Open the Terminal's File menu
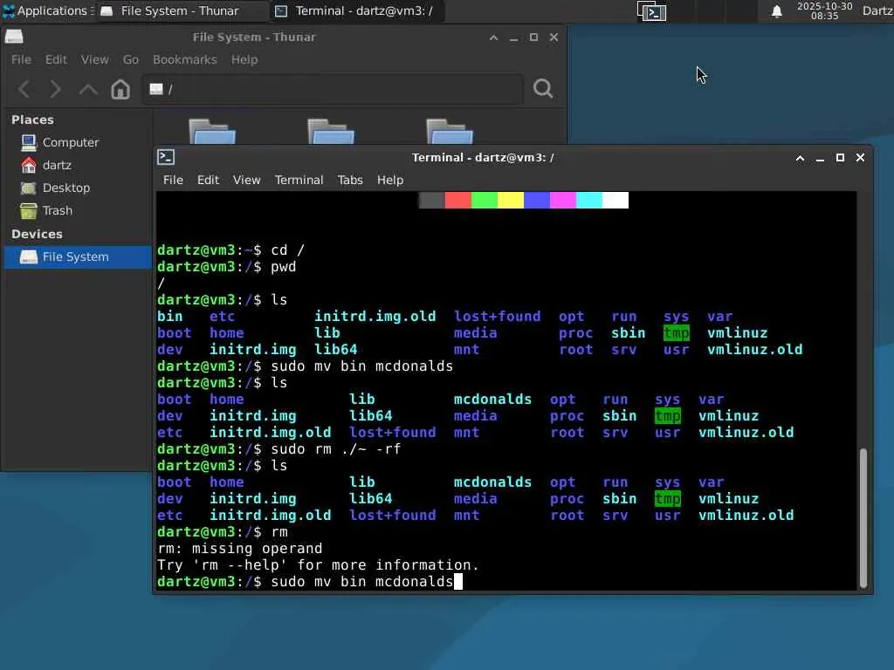 [173, 180]
